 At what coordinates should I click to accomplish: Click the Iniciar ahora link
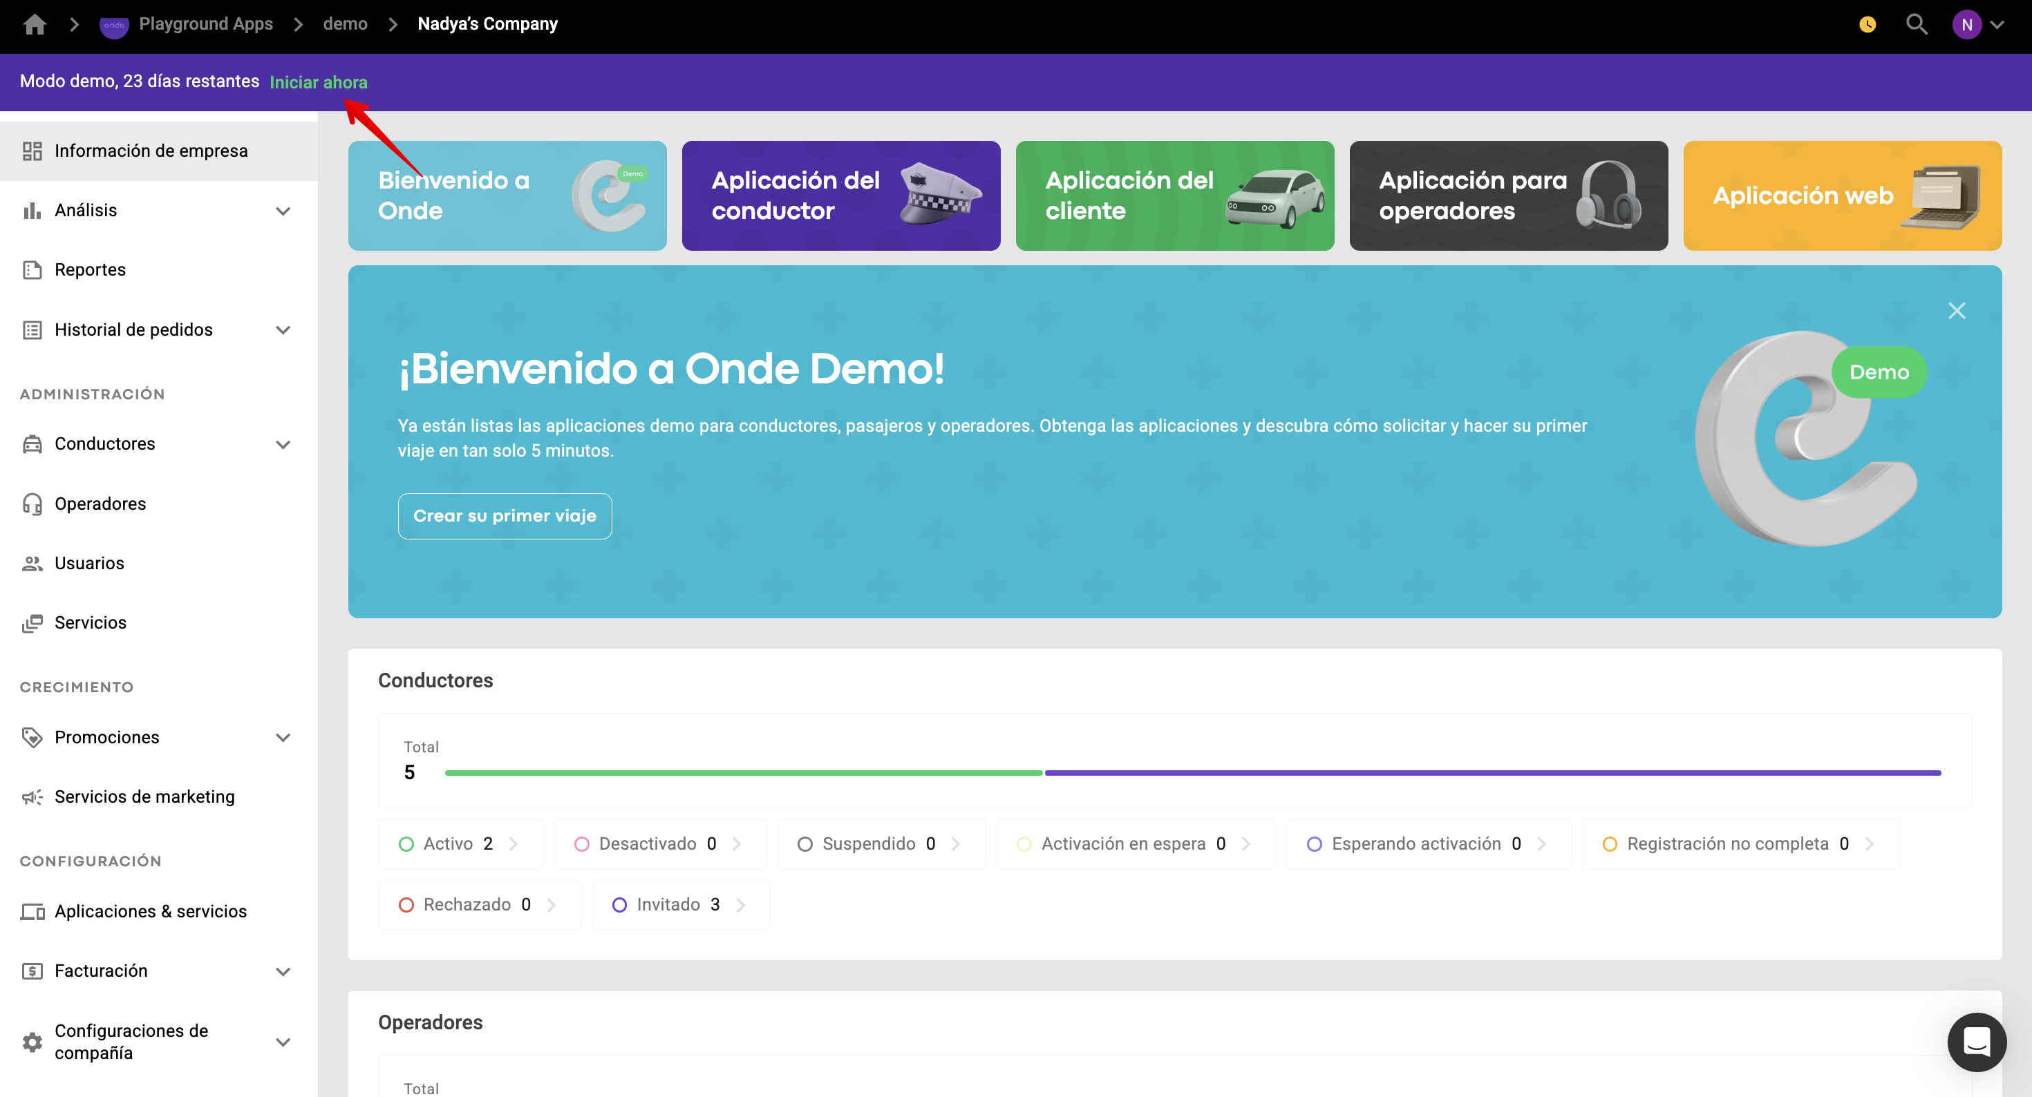click(x=319, y=82)
